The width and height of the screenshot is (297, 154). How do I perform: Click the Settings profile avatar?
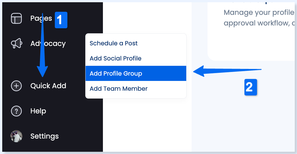tap(16, 136)
